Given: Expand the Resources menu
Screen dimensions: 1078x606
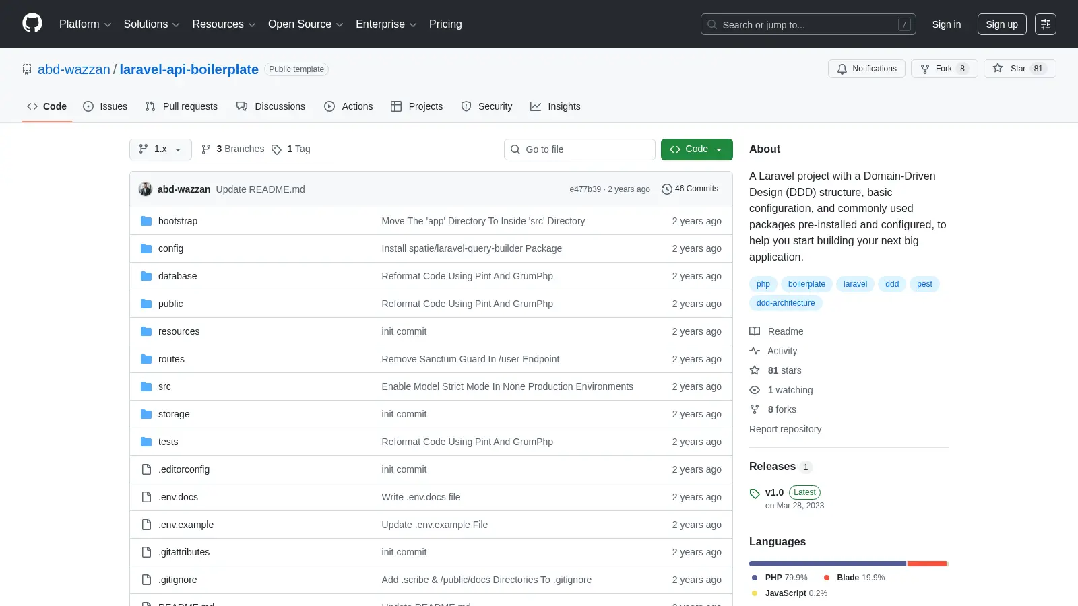Looking at the screenshot, I should coord(224,24).
